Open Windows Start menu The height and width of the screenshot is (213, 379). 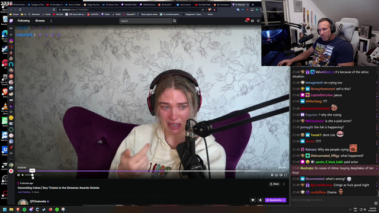(5, 209)
